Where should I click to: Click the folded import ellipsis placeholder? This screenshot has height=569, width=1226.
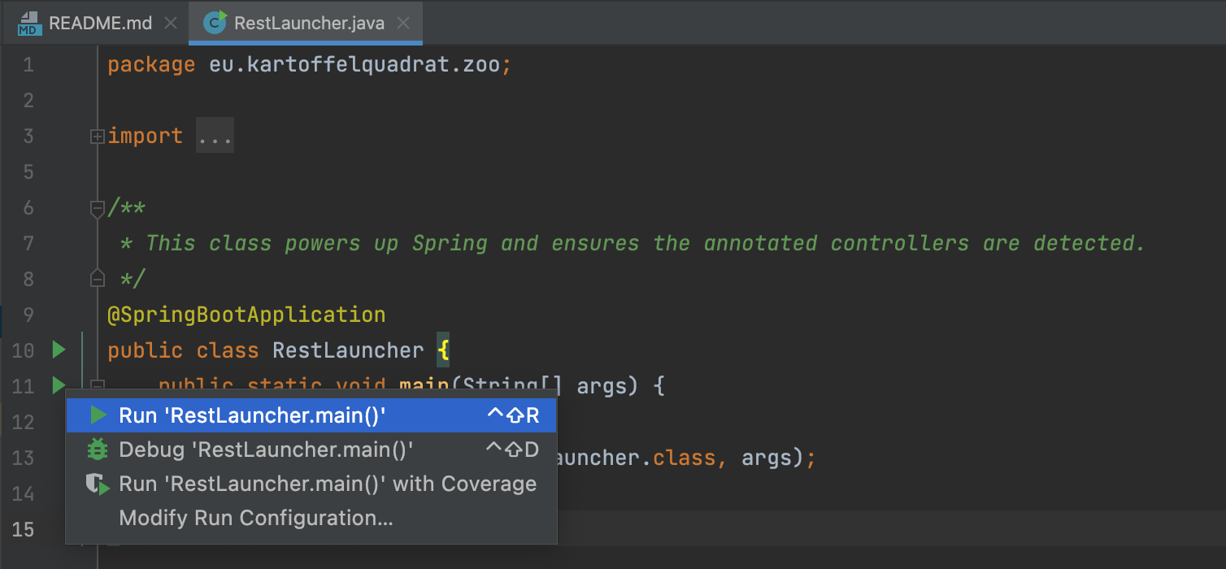point(215,137)
